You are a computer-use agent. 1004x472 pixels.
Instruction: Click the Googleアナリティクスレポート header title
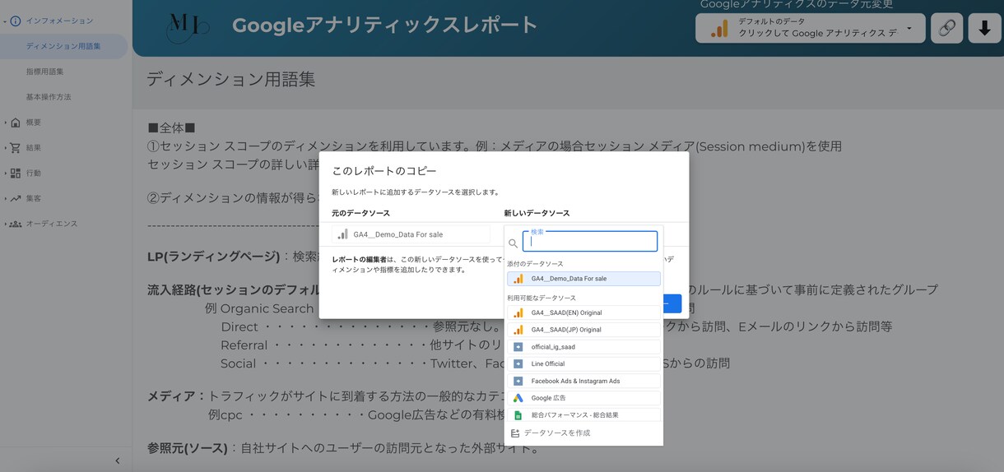coord(385,25)
